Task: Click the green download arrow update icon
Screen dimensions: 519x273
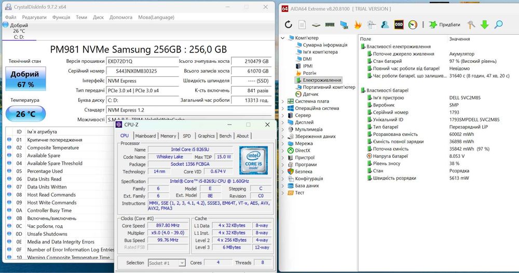Action: tap(485, 24)
